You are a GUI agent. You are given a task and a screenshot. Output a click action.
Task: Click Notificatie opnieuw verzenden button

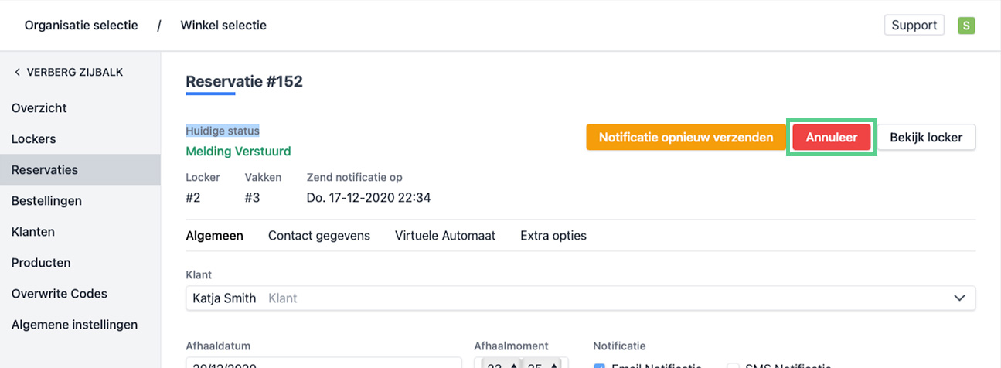click(686, 138)
